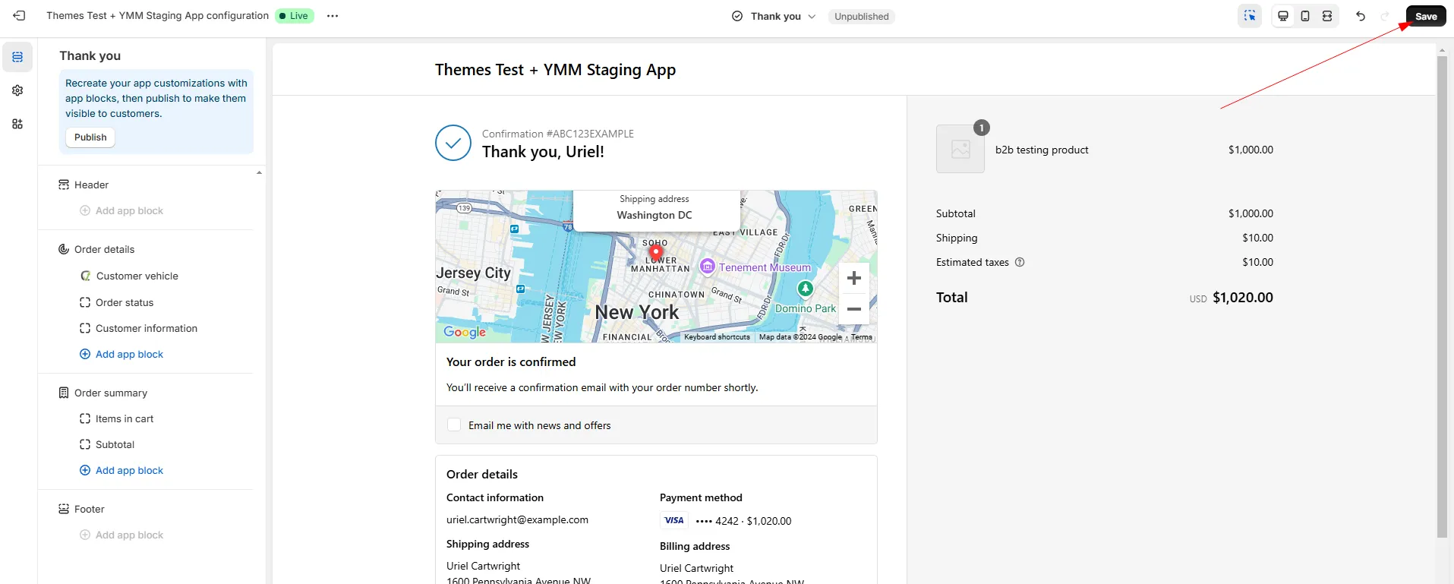Zoom in on the map
Viewport: 1454px width, 584px height.
[854, 278]
